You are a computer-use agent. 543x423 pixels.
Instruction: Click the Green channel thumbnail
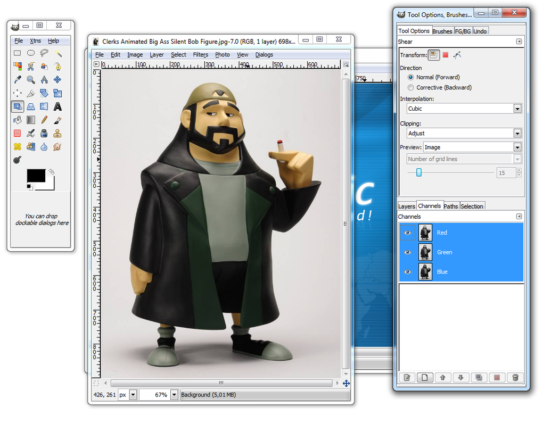[425, 252]
